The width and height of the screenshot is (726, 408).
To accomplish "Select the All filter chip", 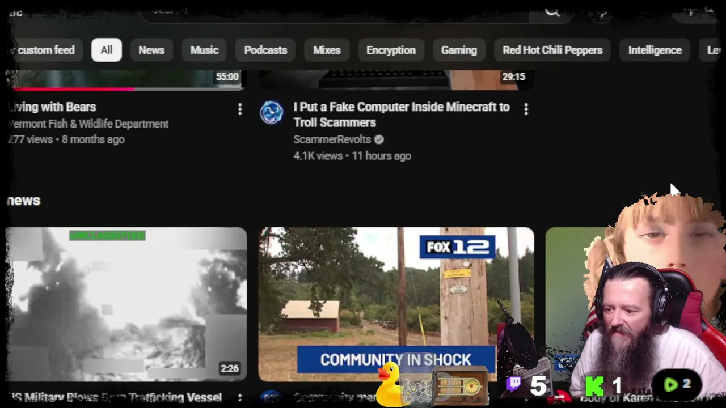I will (107, 50).
